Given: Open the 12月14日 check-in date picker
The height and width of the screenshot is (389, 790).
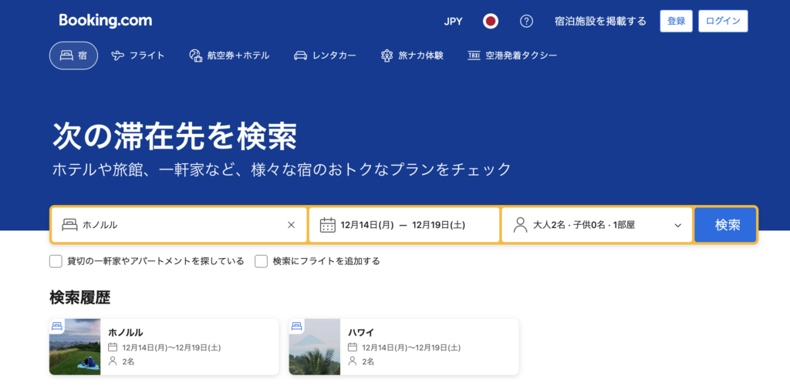Looking at the screenshot, I should 366,225.
